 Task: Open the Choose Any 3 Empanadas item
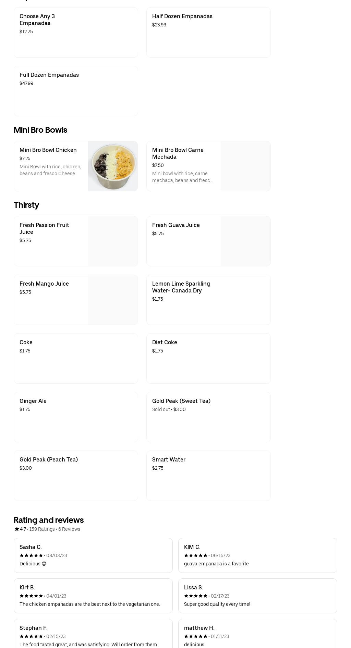pyautogui.click(x=76, y=32)
